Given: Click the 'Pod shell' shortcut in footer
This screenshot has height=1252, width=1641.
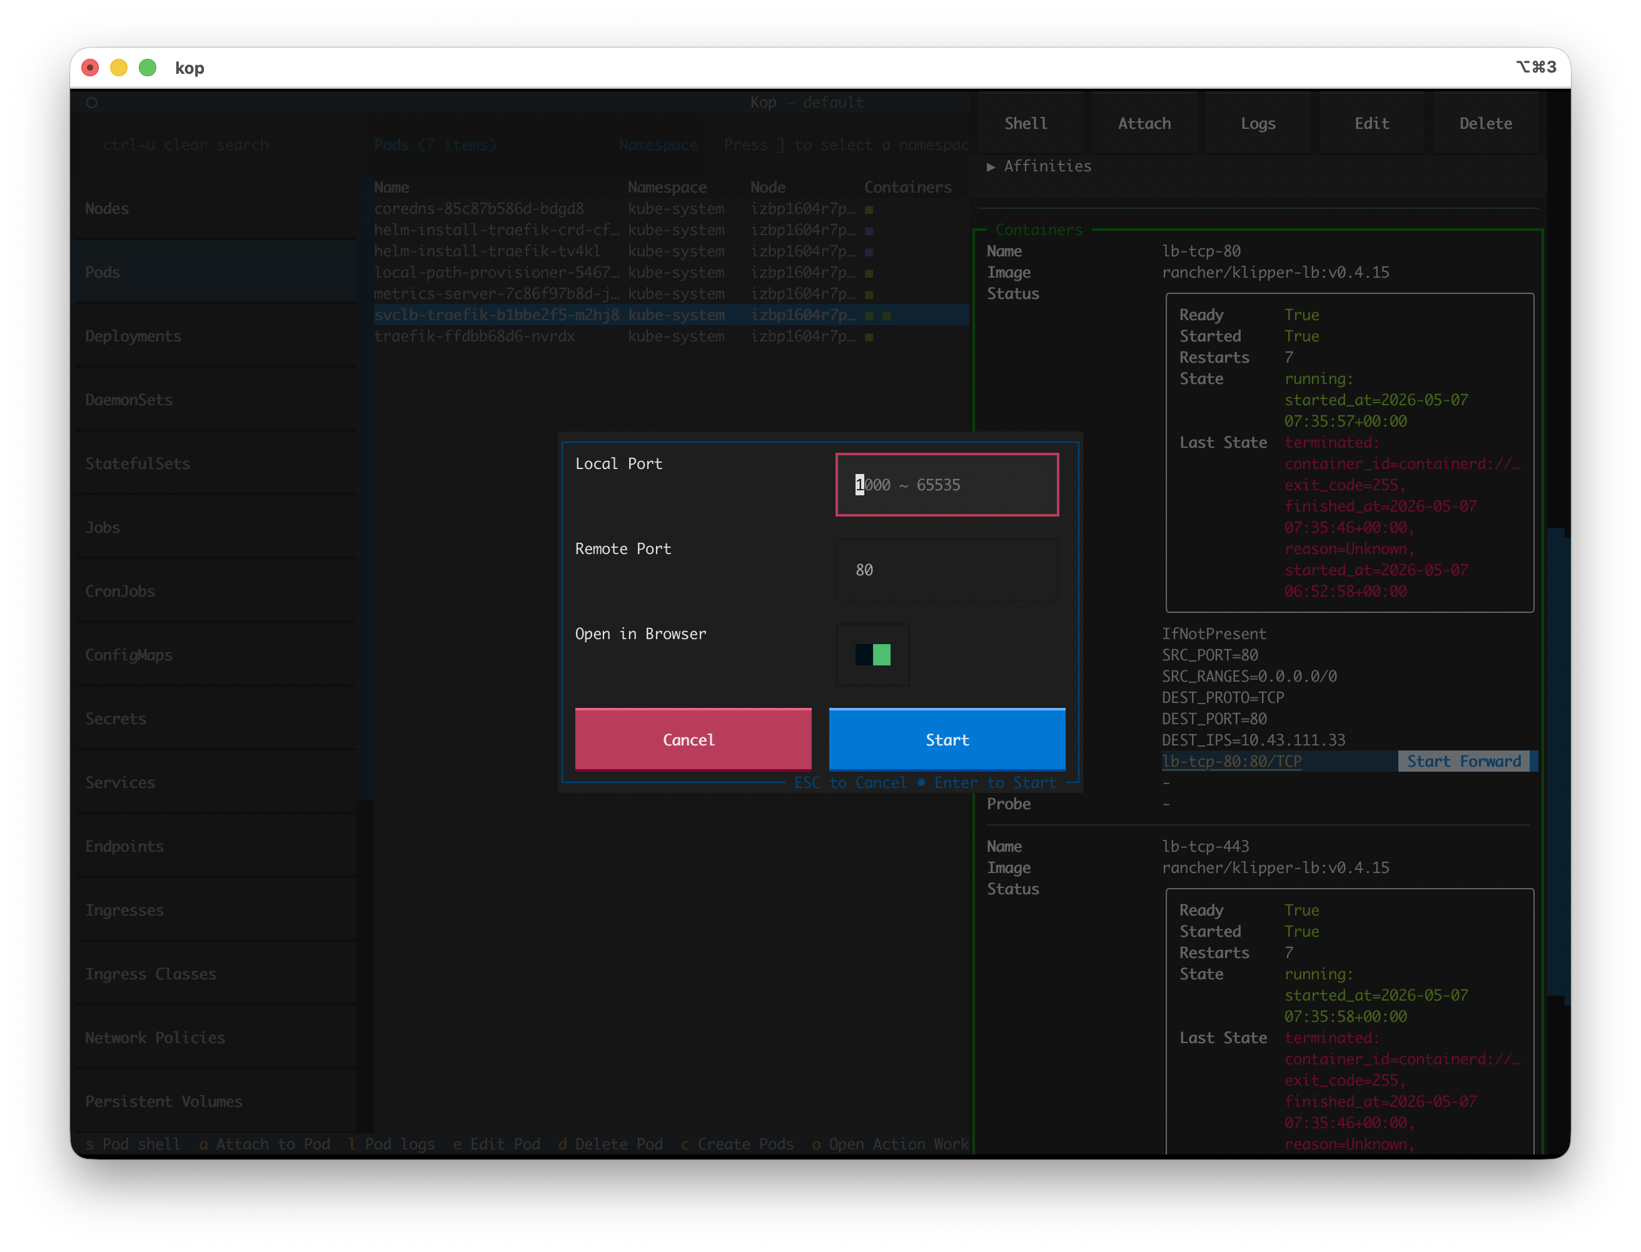Looking at the screenshot, I should (133, 1143).
